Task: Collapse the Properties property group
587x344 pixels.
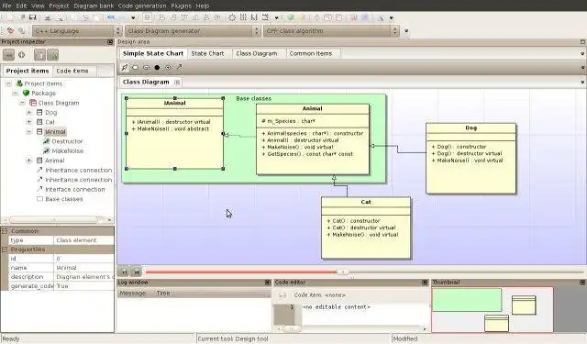Action: [5, 250]
